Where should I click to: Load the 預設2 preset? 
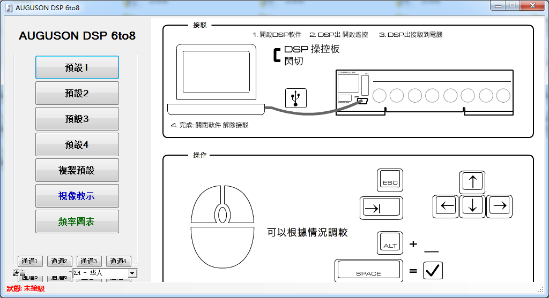coord(77,93)
